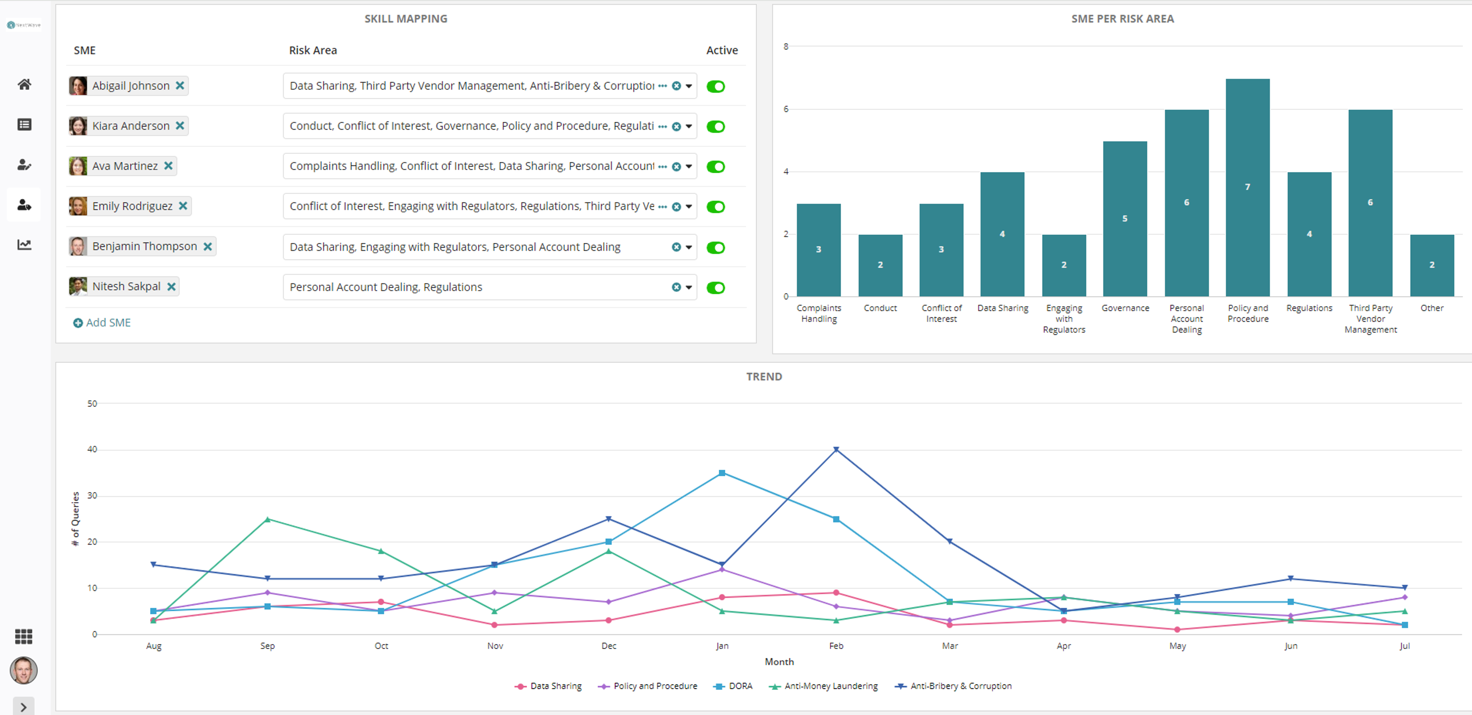Open Kiara Anderson risk area dropdown arrow
The height and width of the screenshot is (715, 1472).
pyautogui.click(x=689, y=126)
